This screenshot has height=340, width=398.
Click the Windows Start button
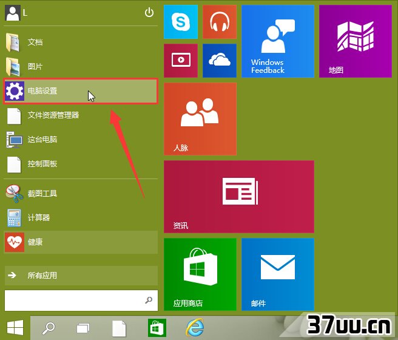pyautogui.click(x=15, y=328)
